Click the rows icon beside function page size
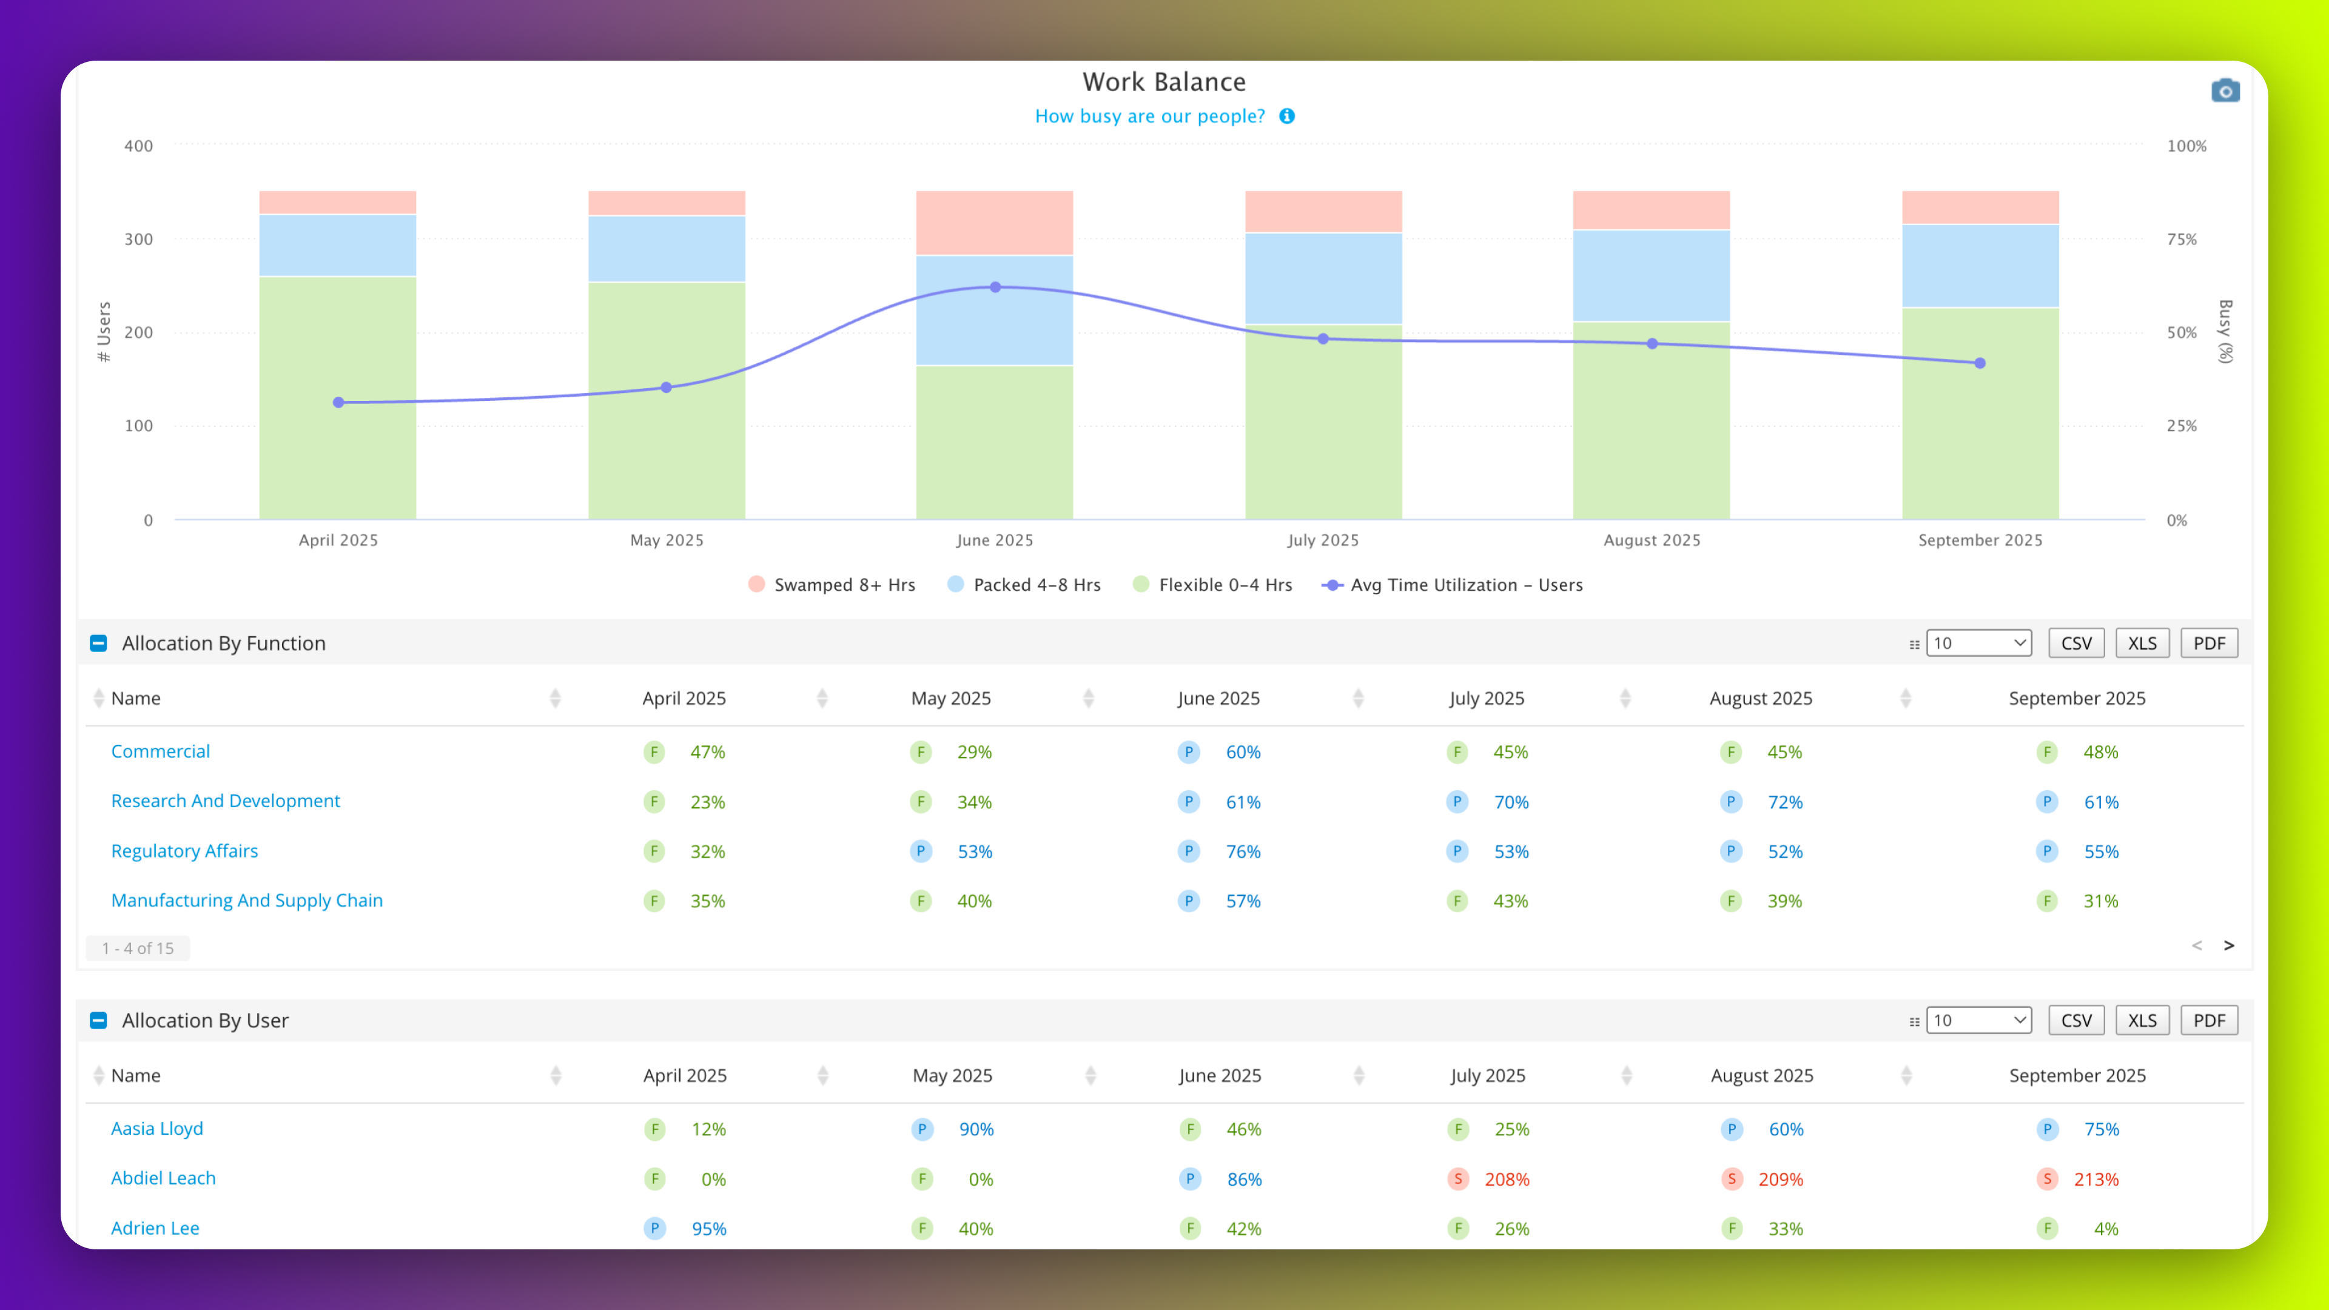Image resolution: width=2329 pixels, height=1310 pixels. coord(1914,643)
